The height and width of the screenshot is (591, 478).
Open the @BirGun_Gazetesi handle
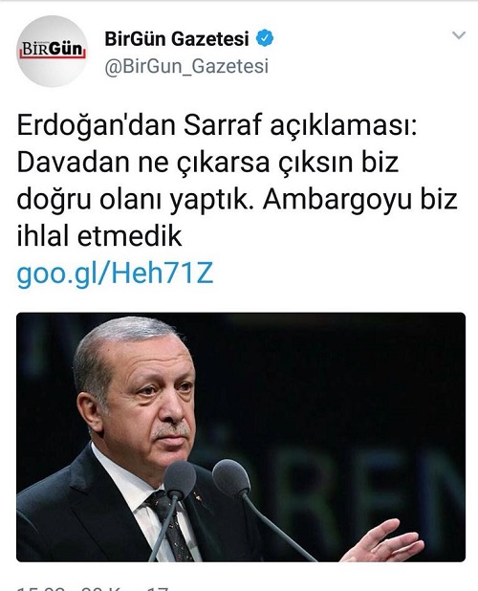click(186, 66)
